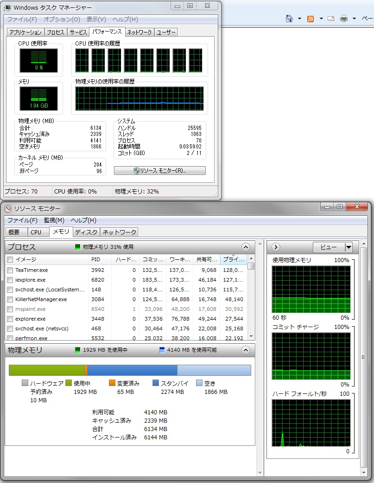Viewport: 374px width, 483px height.
Task: Click リソース モニター(R)... button
Action: (159, 171)
